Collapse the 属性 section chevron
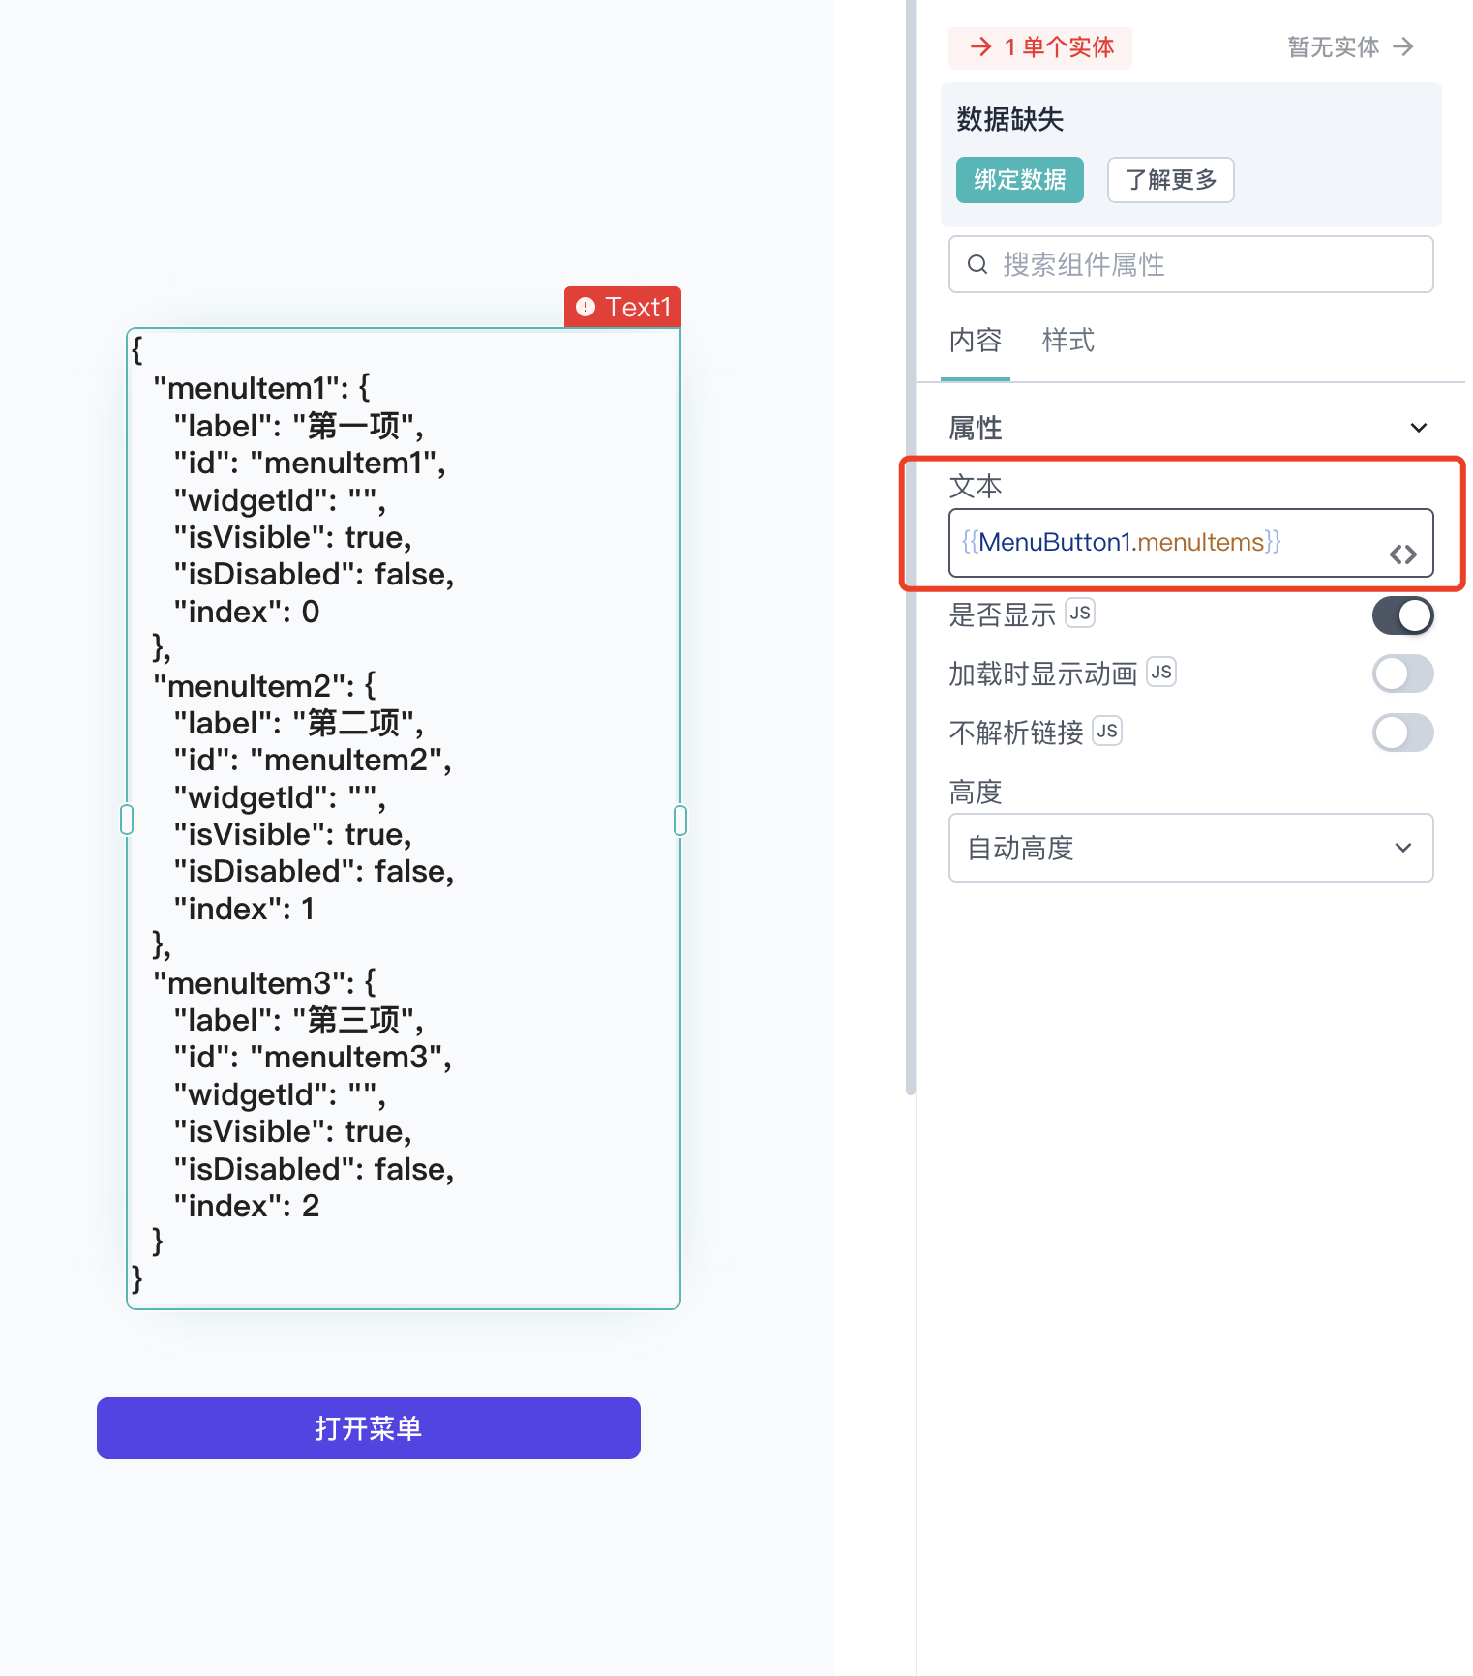This screenshot has height=1676, width=1473. pos(1419,428)
